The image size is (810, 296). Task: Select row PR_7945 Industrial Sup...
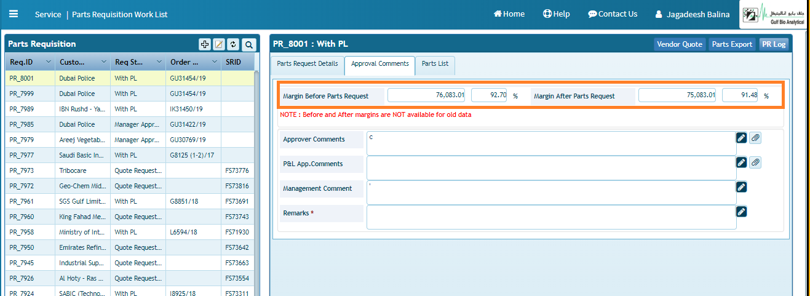pyautogui.click(x=130, y=263)
